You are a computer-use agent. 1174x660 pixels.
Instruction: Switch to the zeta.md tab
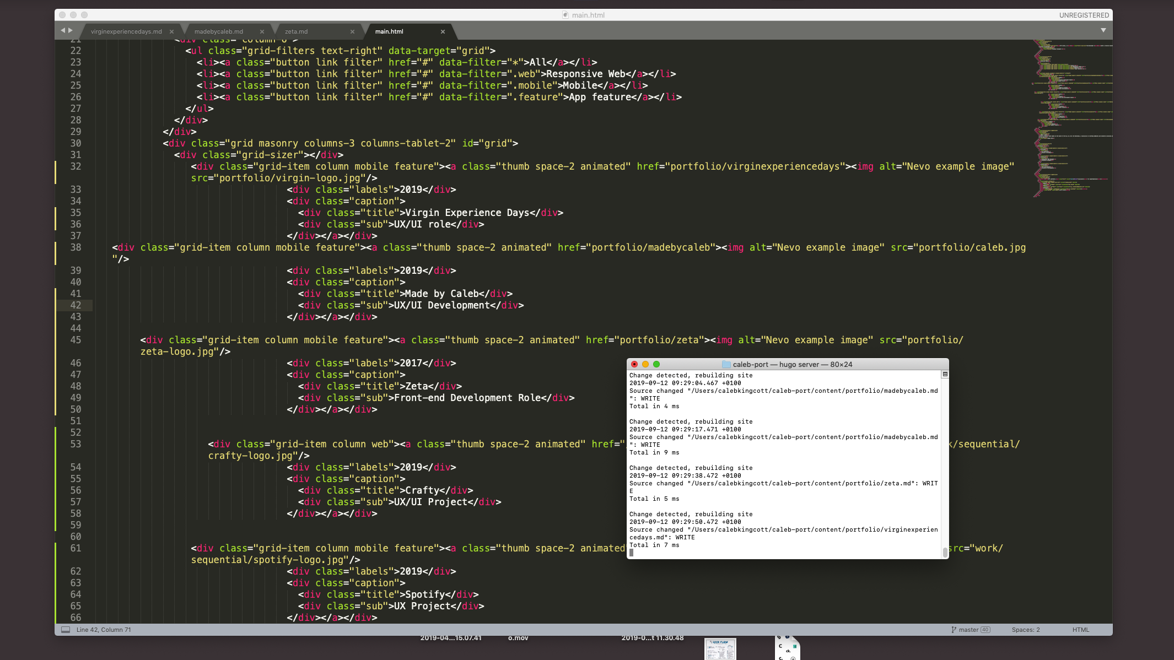pos(297,32)
